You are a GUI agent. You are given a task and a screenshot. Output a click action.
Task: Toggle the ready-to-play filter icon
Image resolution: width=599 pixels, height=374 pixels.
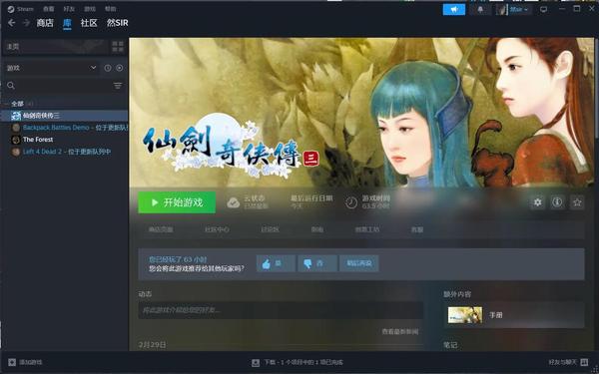[x=120, y=68]
